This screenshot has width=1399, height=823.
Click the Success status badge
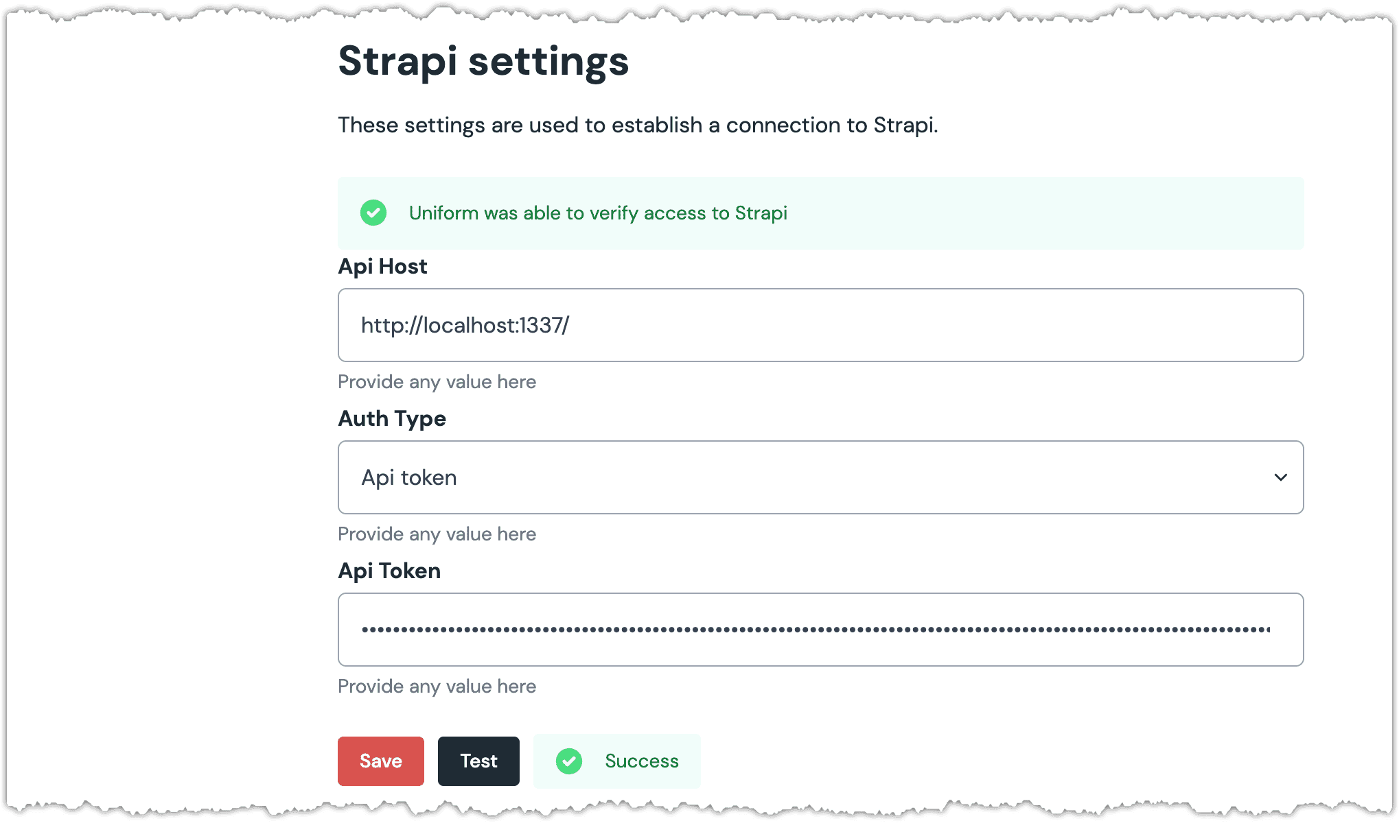pos(617,761)
